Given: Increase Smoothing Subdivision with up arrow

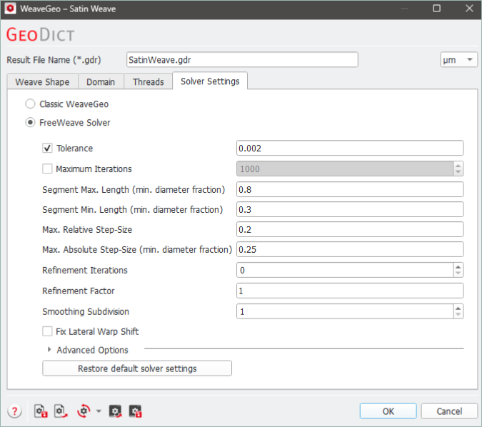Looking at the screenshot, I should coord(458,308).
